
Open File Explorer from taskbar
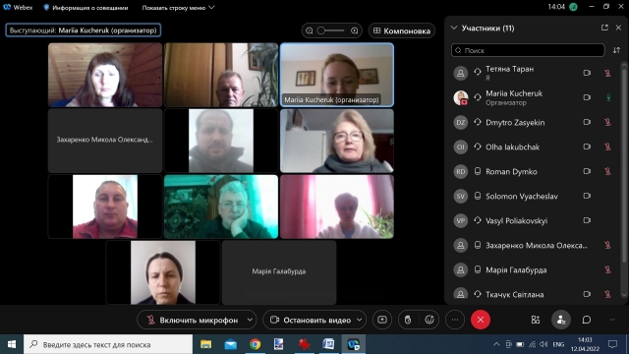205,344
